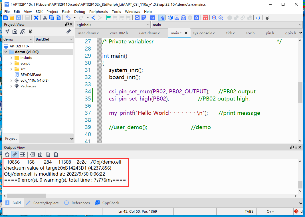The image size is (305, 217).
Task: Click the blue trash can icon in toolbar
Action: pos(197,18)
